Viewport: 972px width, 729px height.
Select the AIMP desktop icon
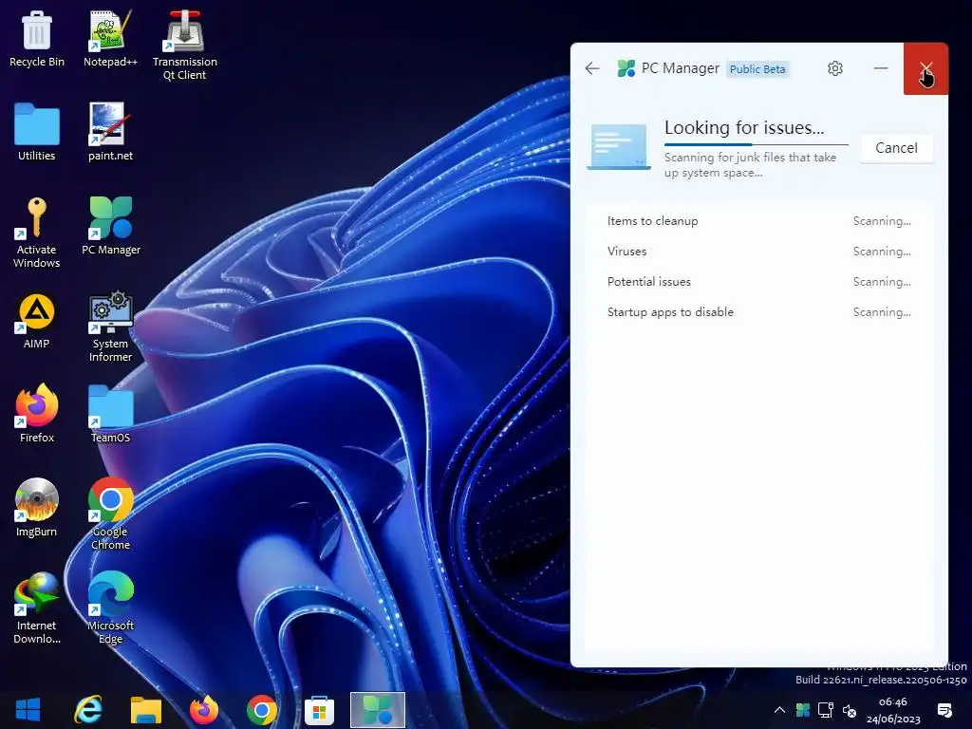point(37,321)
